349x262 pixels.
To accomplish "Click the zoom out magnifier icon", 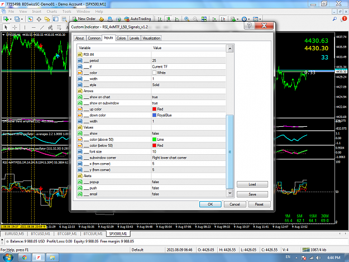I will [x=195, y=19].
